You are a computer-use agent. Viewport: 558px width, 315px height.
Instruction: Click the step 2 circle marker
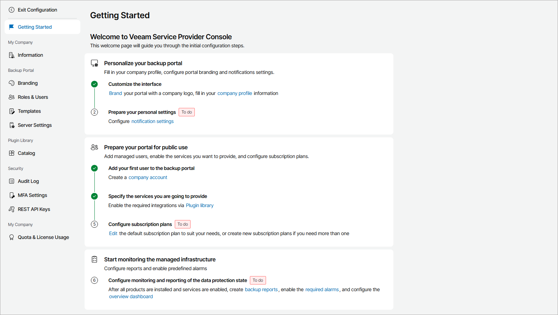pyautogui.click(x=94, y=112)
